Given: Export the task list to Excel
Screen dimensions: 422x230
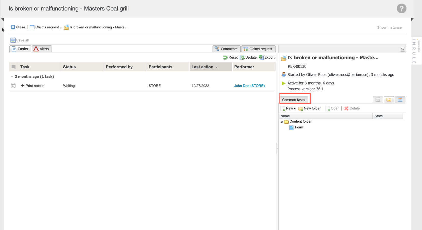Looking at the screenshot, I should tap(267, 58).
